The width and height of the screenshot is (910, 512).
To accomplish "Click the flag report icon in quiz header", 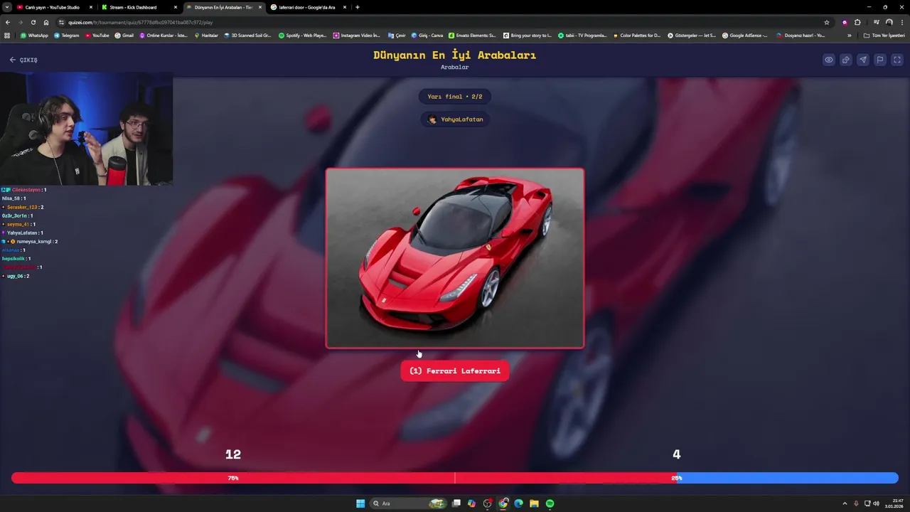I will pyautogui.click(x=880, y=60).
